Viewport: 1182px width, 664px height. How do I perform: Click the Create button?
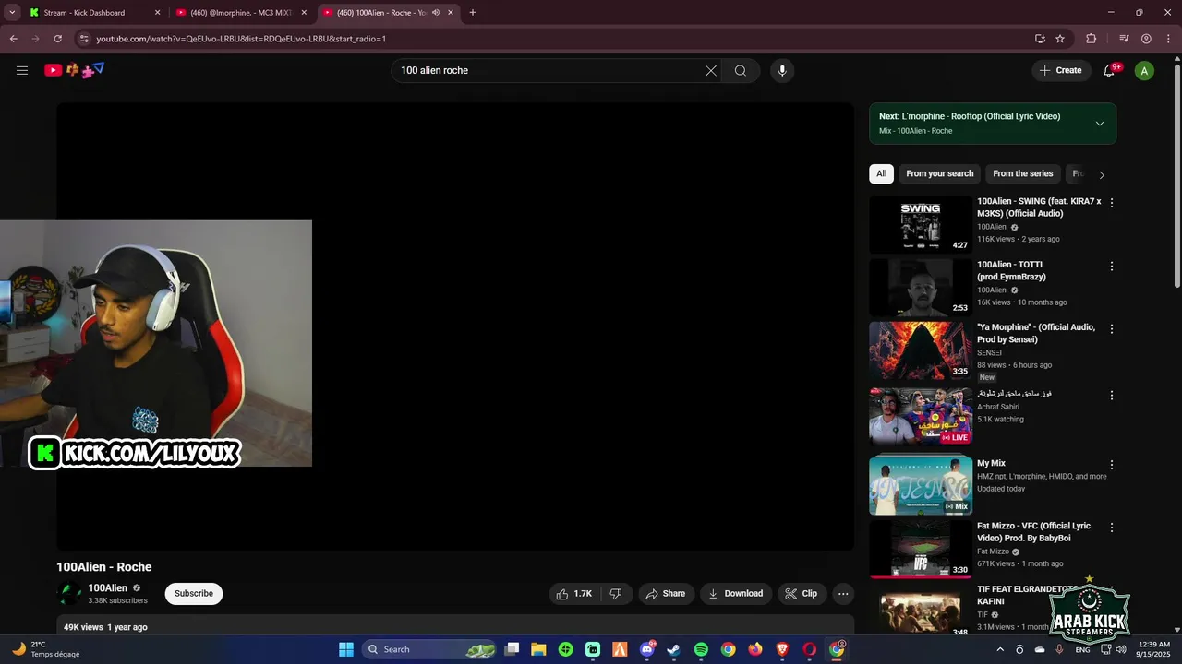point(1061,70)
